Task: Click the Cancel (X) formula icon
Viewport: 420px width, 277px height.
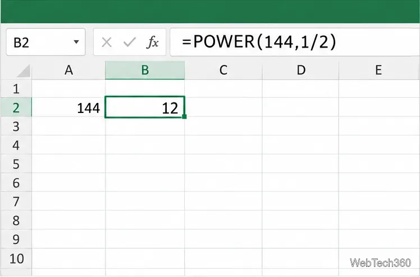Action: [x=107, y=43]
